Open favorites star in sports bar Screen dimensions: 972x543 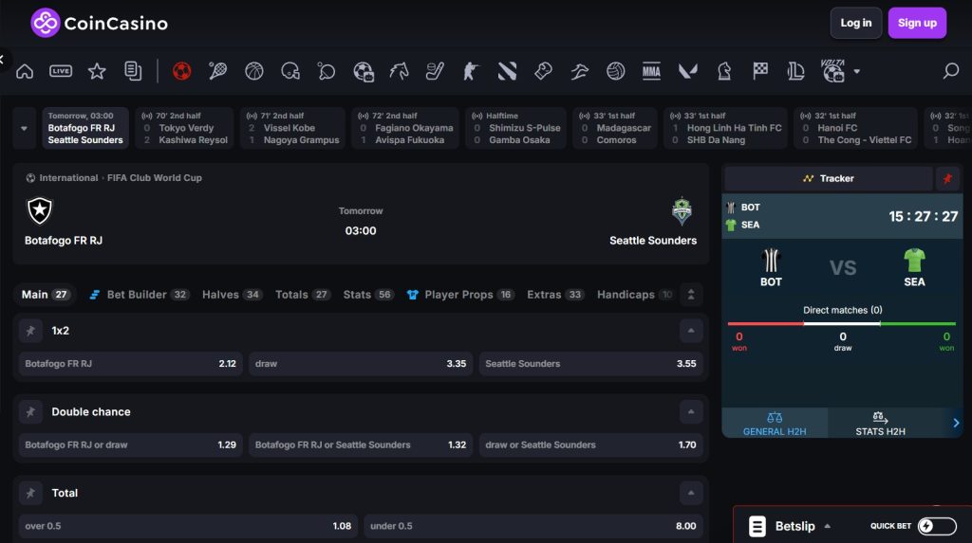coord(97,71)
